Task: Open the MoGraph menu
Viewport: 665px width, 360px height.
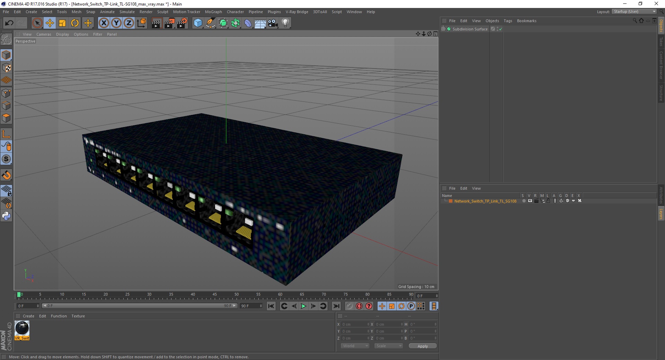Action: 213,12
